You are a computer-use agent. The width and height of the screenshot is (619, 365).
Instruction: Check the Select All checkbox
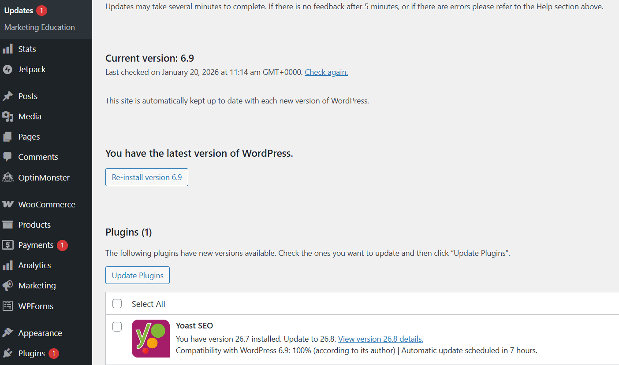click(x=117, y=303)
